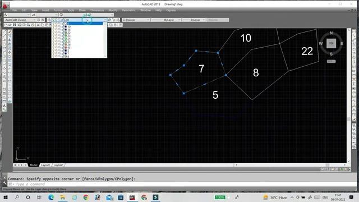Open the Format menu
Viewport: 359px width, 202px height.
[x=58, y=10]
